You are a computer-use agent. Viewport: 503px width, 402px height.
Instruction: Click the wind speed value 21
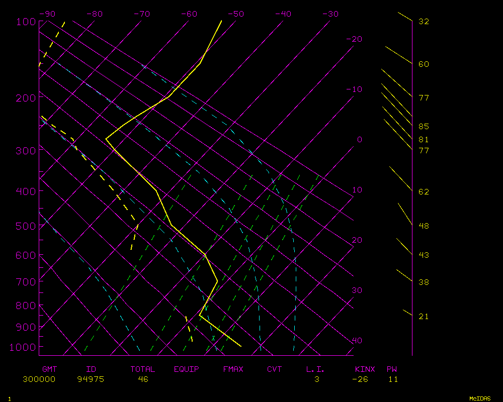point(424,317)
